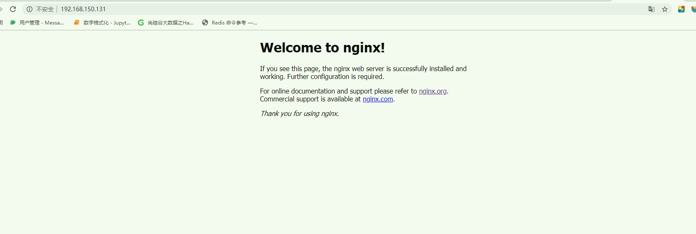Open the translate page icon
Screen dimensions: 696x234
tap(651, 9)
